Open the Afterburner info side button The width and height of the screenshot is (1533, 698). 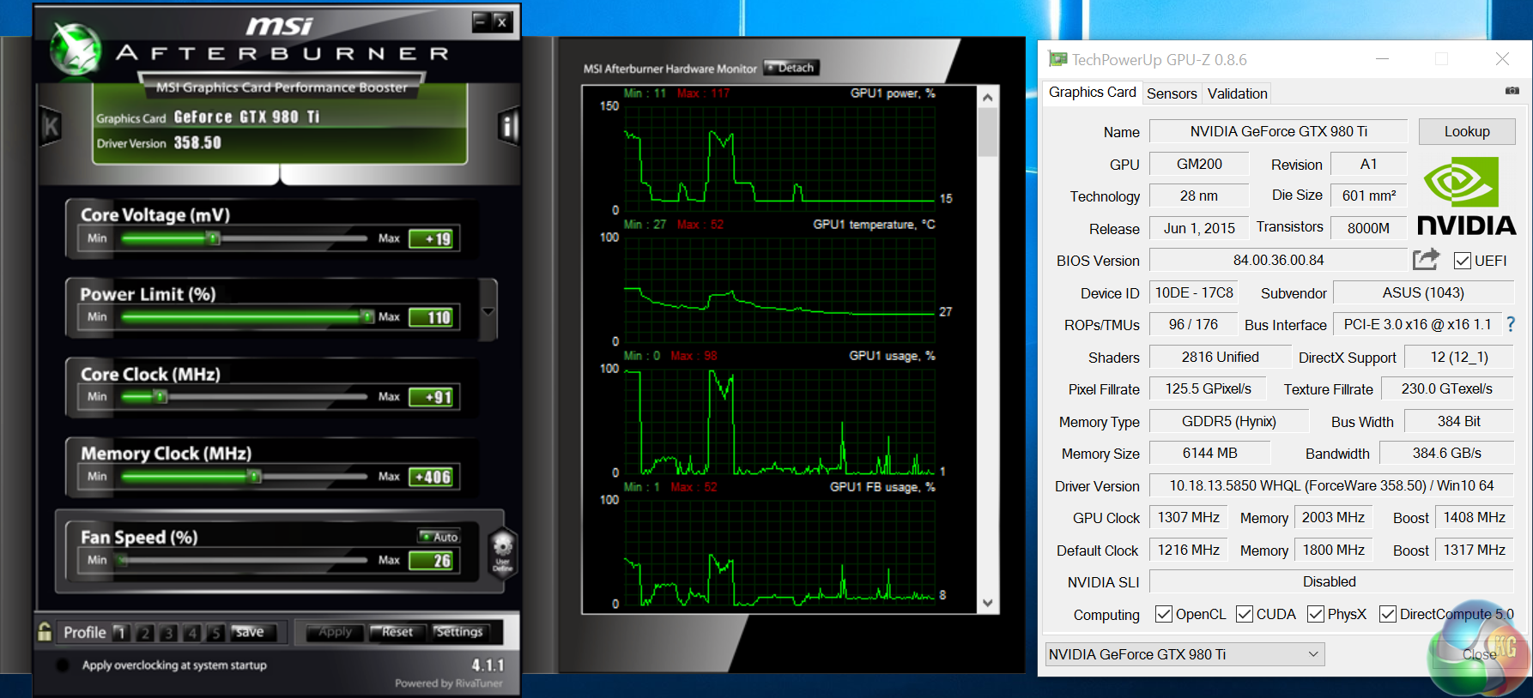pyautogui.click(x=509, y=127)
